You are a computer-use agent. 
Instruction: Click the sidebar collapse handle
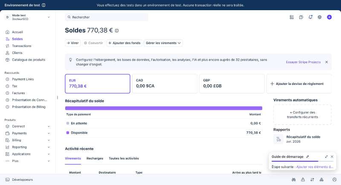(58, 98)
